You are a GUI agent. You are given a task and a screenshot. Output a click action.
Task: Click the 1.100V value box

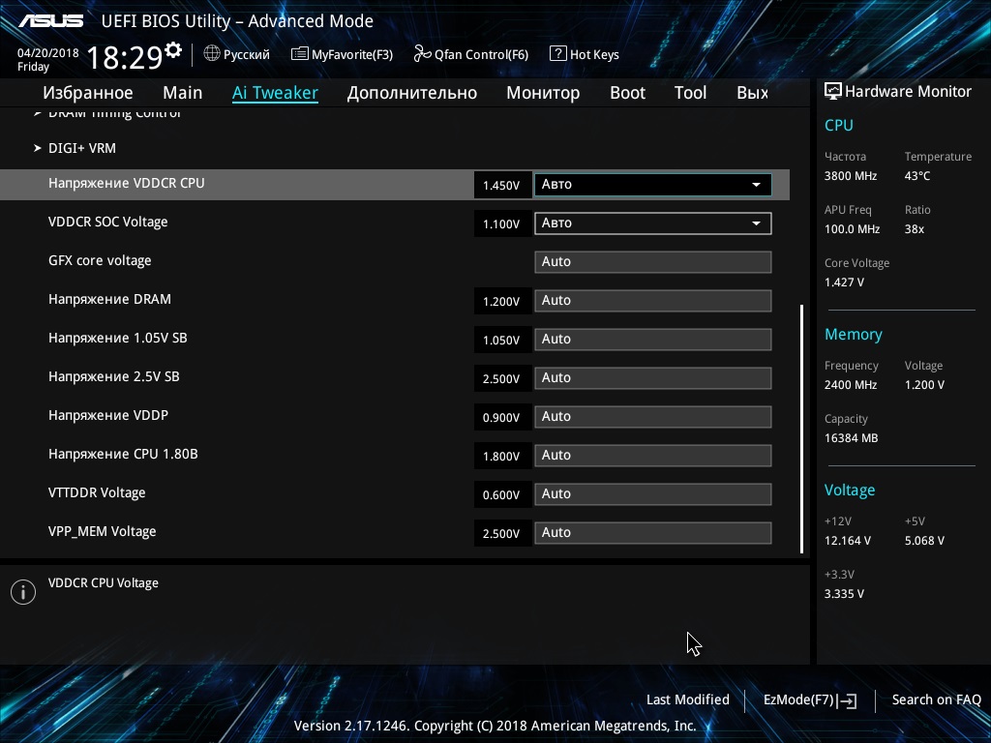[x=502, y=223]
